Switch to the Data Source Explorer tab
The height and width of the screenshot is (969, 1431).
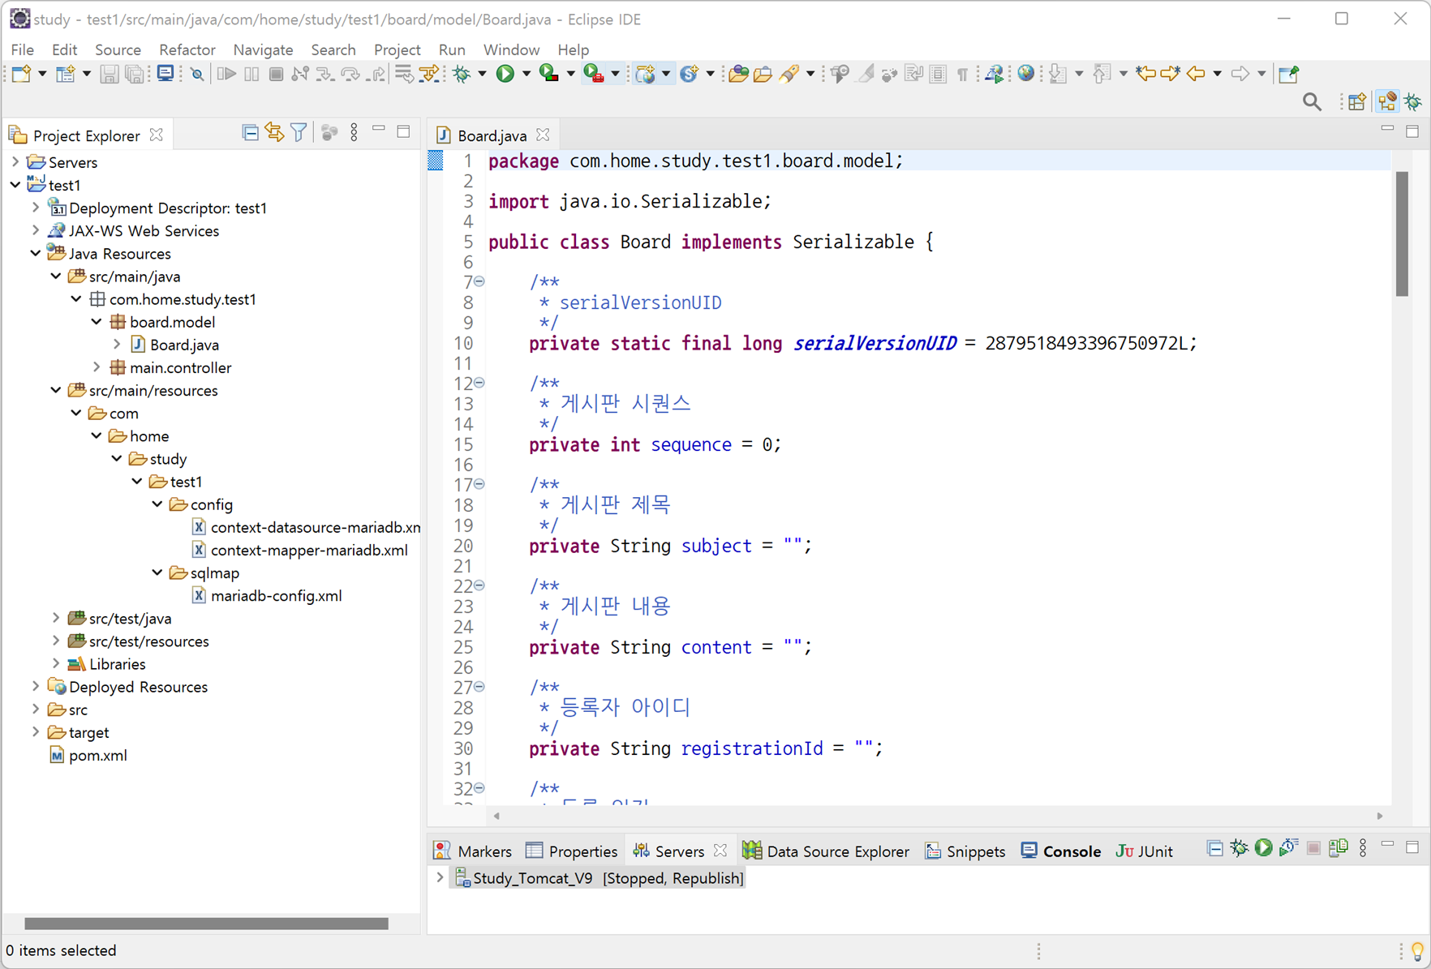[x=827, y=851]
